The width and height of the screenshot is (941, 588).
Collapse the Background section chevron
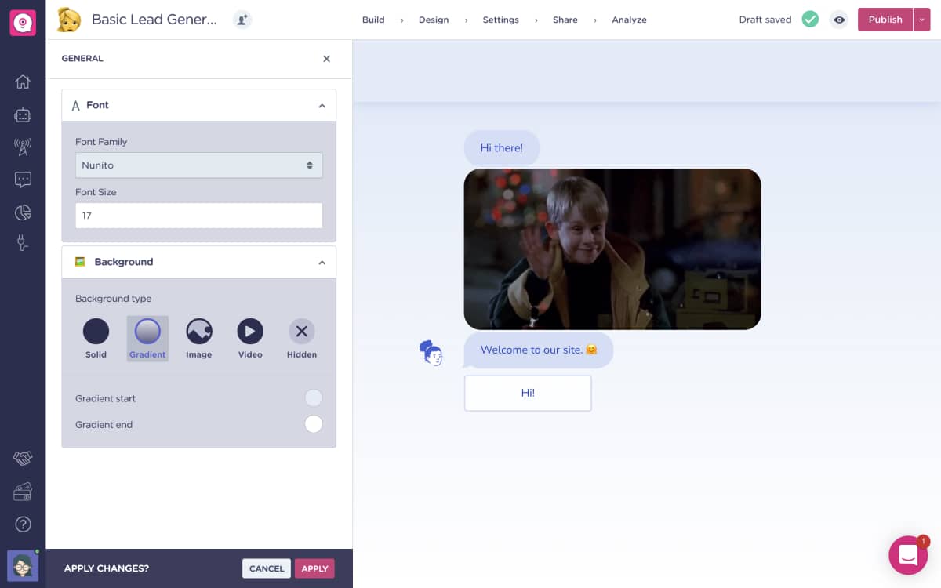pyautogui.click(x=322, y=263)
